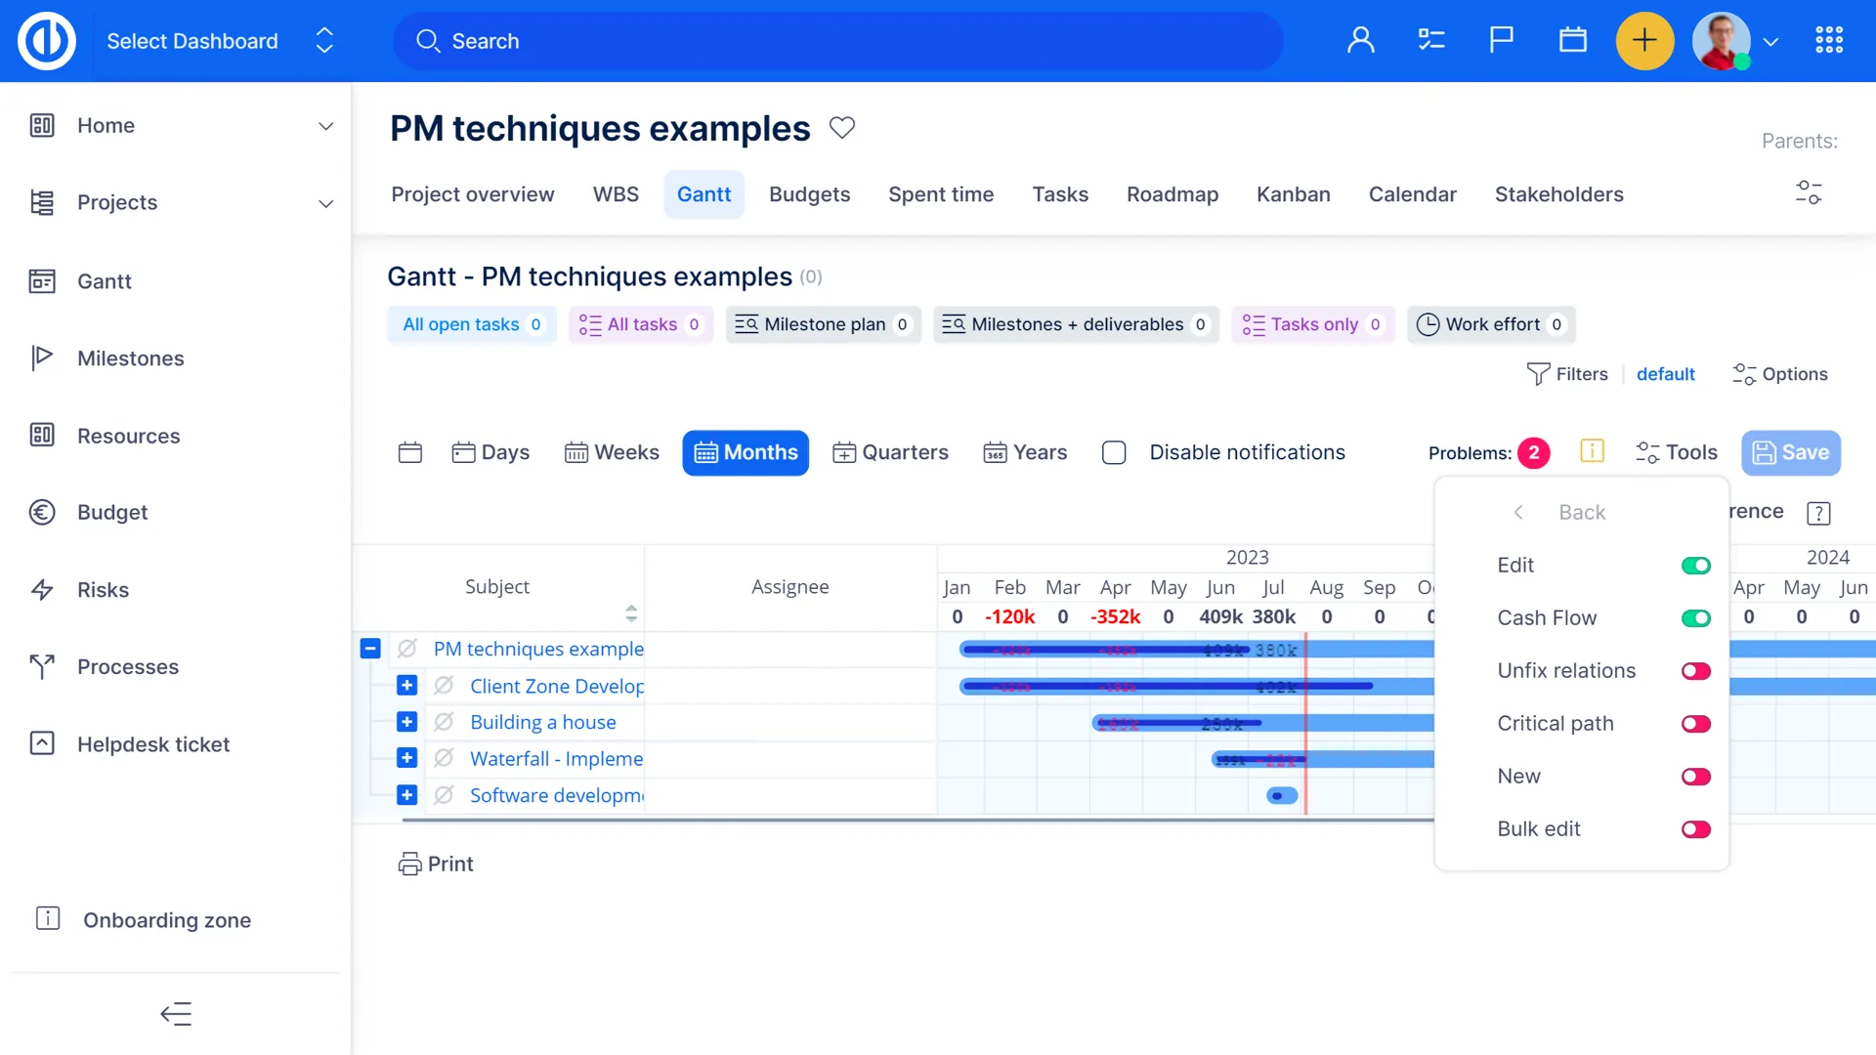Collapse the PM techniques examples tree
The image size is (1876, 1055).
pyautogui.click(x=370, y=649)
